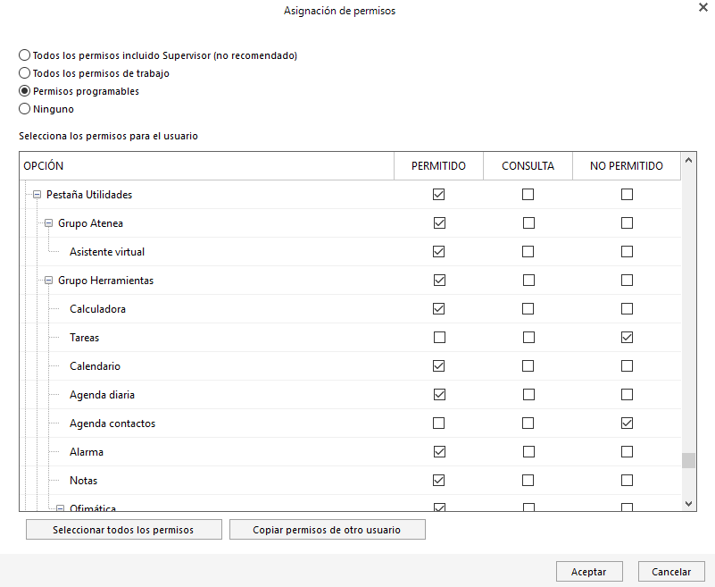This screenshot has height=587, width=715.
Task: Check NO PERMITIDO for Asistente virtual
Action: (627, 251)
